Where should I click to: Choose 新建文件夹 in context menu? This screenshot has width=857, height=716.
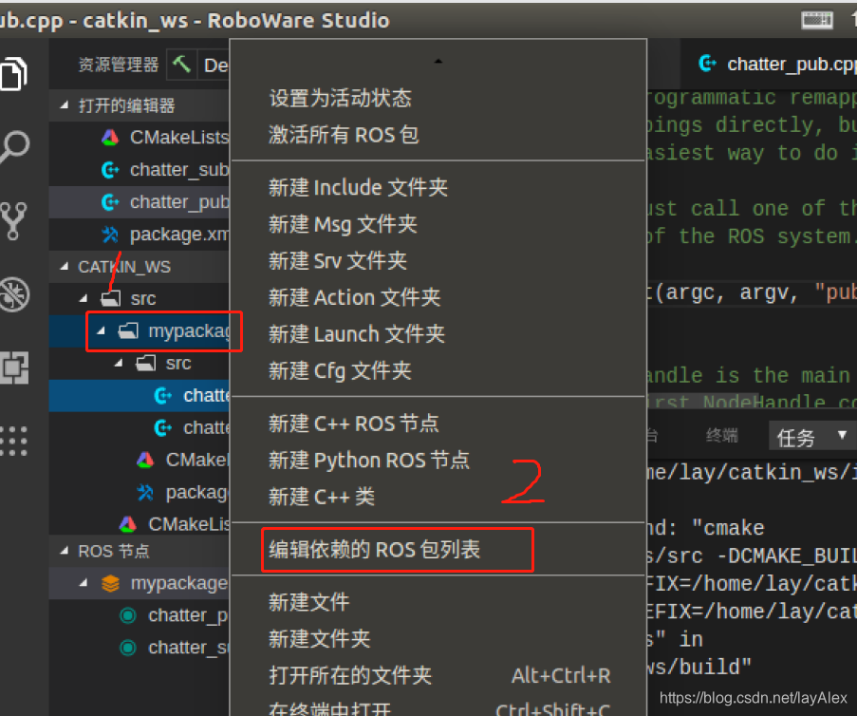(x=319, y=639)
